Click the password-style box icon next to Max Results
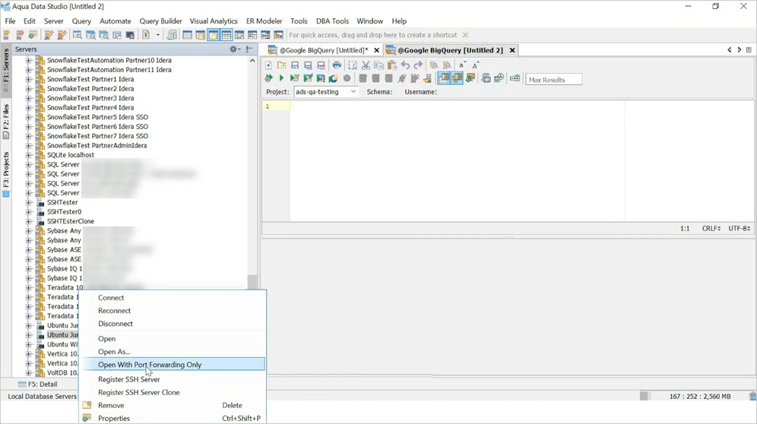Screen dimensions: 757x424 (x=515, y=78)
